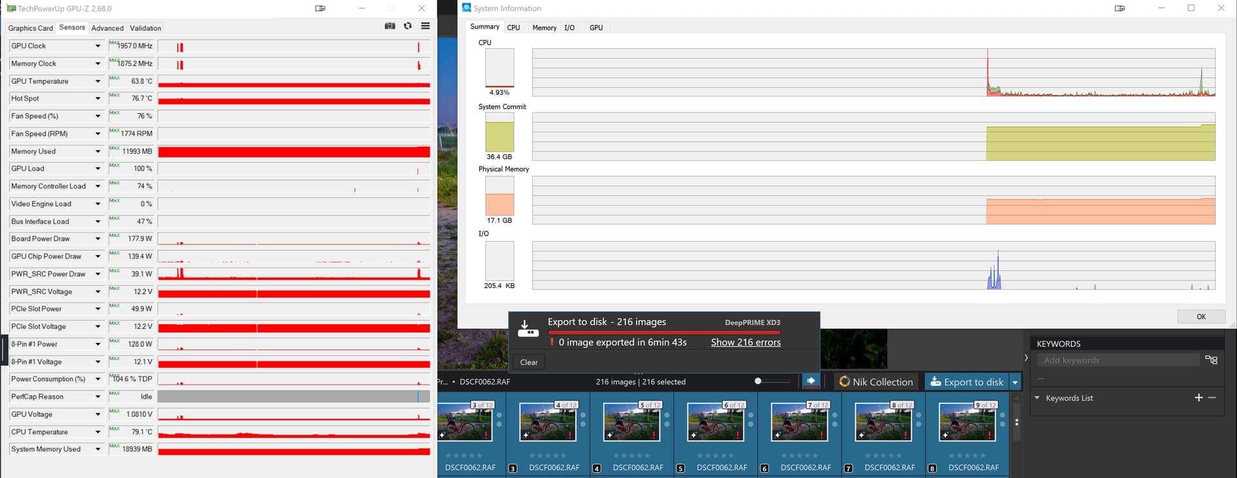Collapse the Keywords List section
The height and width of the screenshot is (478, 1237).
1037,398
